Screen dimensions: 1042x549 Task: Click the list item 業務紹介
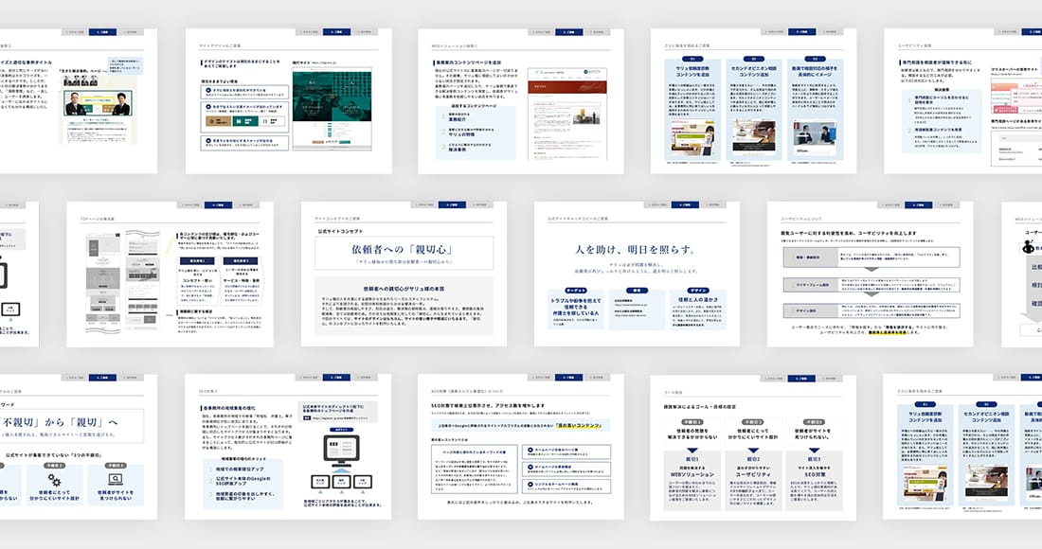point(458,119)
